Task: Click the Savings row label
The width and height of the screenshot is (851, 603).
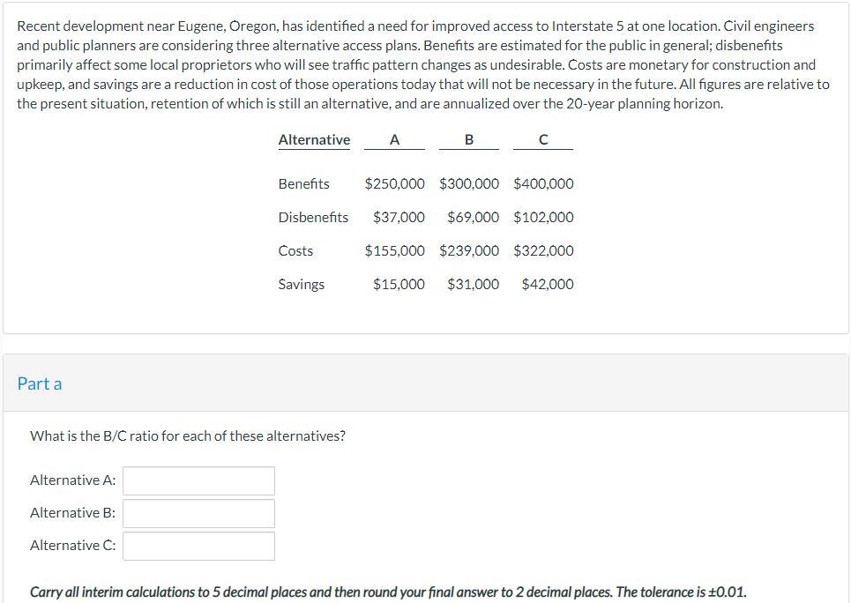Action: coord(301,284)
